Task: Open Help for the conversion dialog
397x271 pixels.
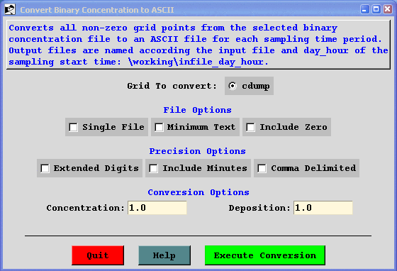Action: tap(164, 255)
